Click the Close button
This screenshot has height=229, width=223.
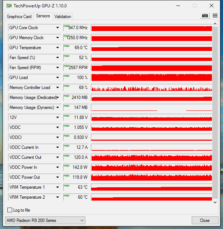click(x=205, y=221)
